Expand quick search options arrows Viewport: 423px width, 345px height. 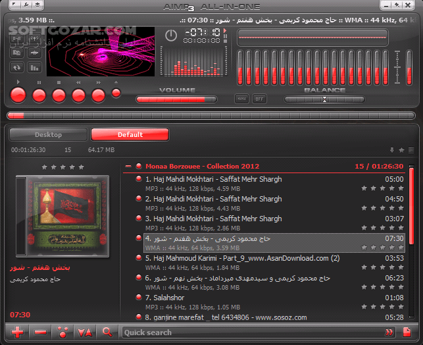pyautogui.click(x=389, y=332)
